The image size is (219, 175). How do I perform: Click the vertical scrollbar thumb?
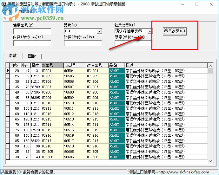tap(210, 71)
